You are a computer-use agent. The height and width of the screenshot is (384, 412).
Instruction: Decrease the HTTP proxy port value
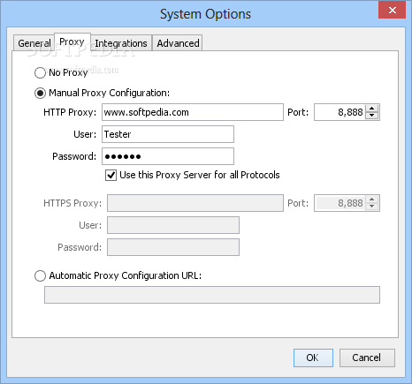[x=372, y=116]
